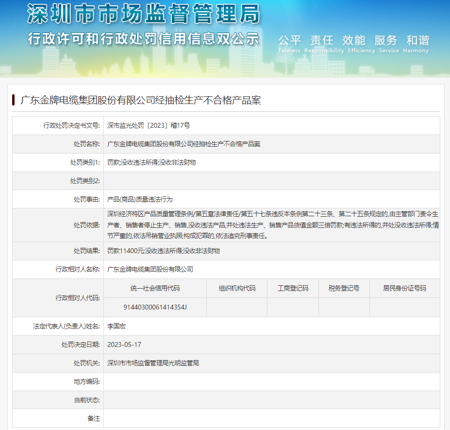
Task: Click the 责任 Responsibility slogan text
Action: pyautogui.click(x=324, y=44)
